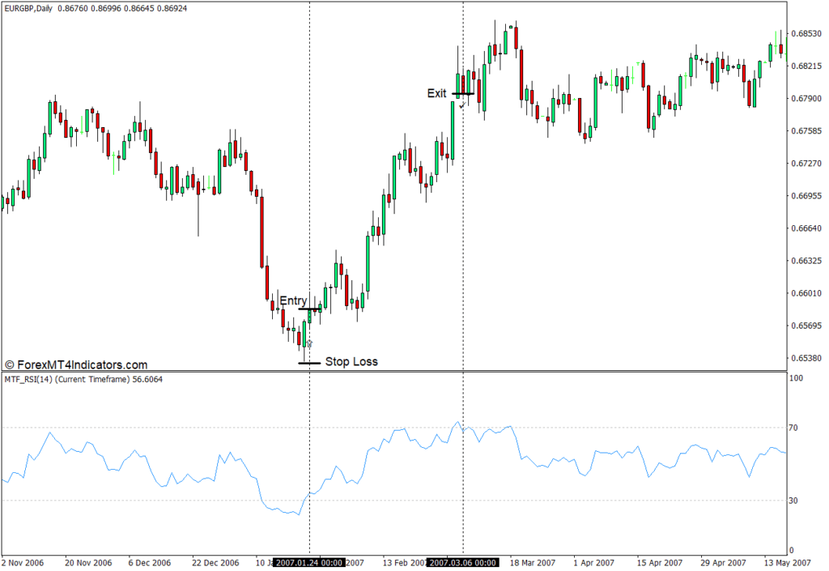Select the Stop Loss horizontal line marker
Screen dimensions: 829x571
(x=309, y=362)
